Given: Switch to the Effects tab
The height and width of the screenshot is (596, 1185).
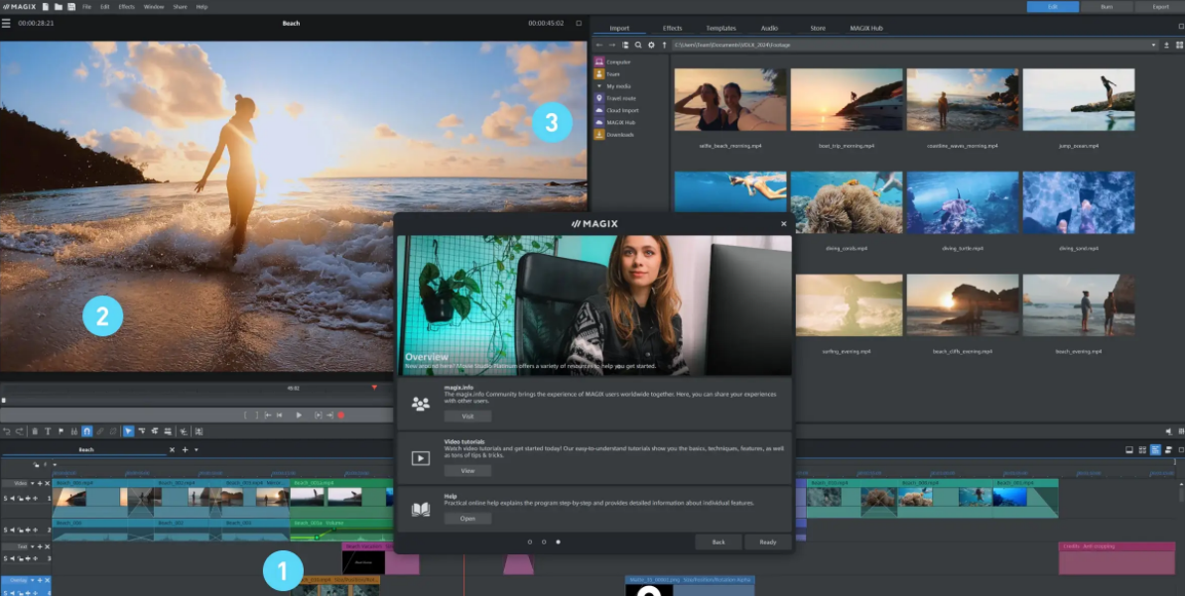Looking at the screenshot, I should tap(672, 28).
